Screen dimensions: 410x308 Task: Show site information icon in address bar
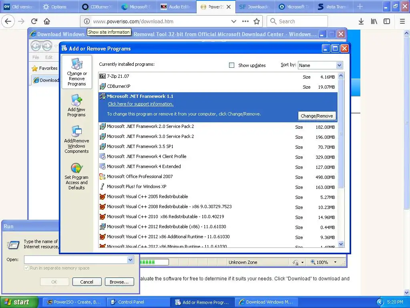(x=87, y=21)
